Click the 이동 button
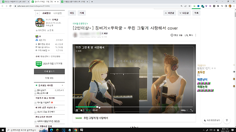 pos(72,13)
